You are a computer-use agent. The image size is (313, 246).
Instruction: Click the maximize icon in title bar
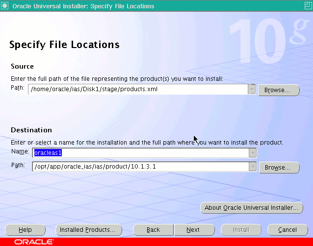pyautogui.click(x=308, y=5)
